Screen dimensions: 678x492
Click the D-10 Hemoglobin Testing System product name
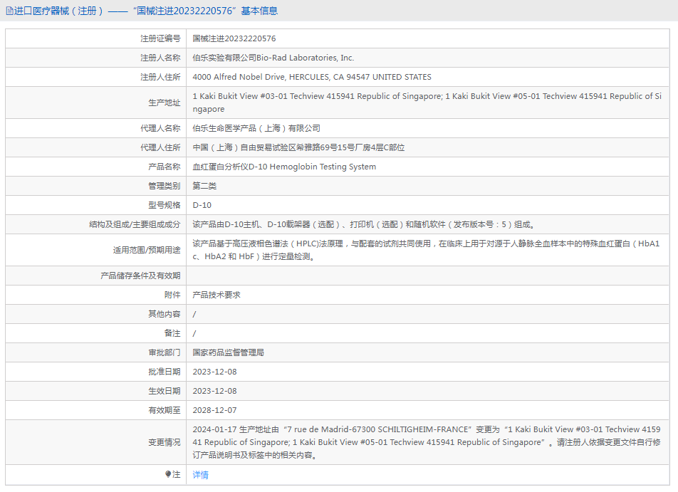tap(284, 167)
